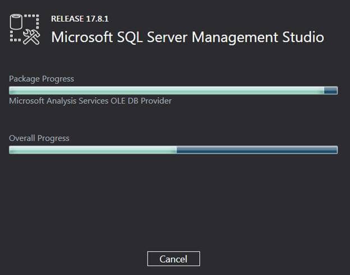Click the SSMS installer logo icon

tap(26, 28)
